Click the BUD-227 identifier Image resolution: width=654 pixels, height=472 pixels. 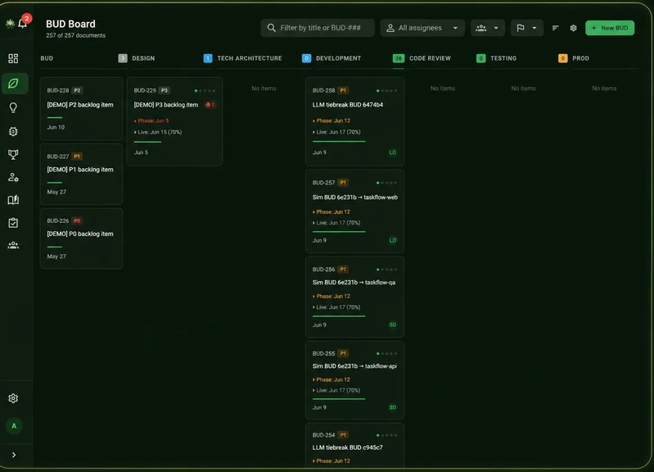pos(58,157)
